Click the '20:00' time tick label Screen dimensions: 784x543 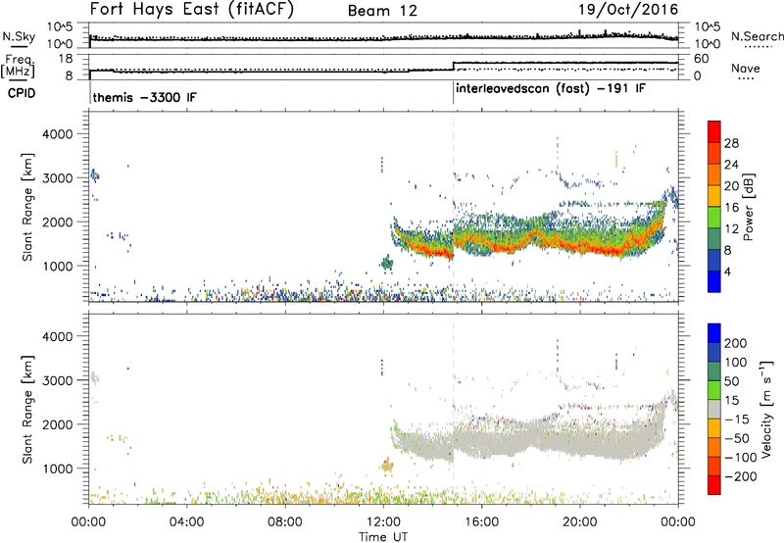579,522
